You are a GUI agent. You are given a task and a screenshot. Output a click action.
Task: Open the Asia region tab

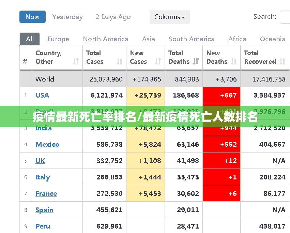point(148,39)
